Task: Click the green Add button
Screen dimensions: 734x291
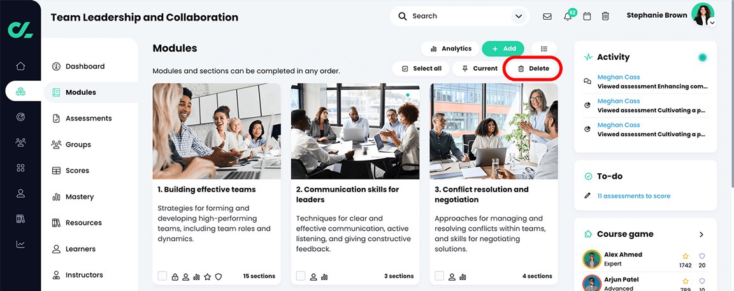Action: (503, 48)
